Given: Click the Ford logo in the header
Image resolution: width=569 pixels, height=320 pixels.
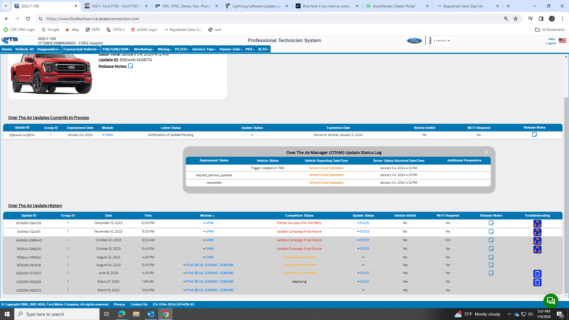Looking at the screenshot, I should pyautogui.click(x=414, y=41).
